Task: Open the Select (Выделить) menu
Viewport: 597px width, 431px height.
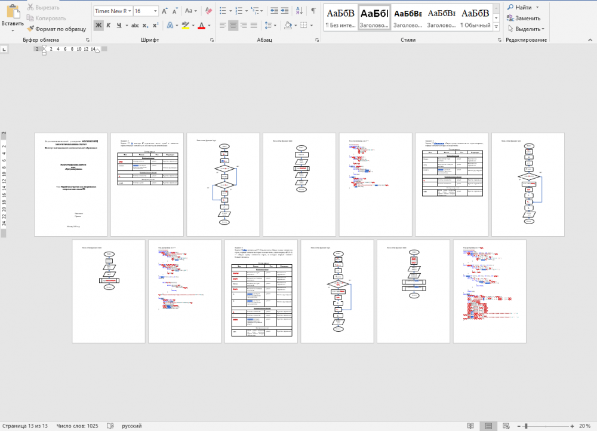Action: point(525,29)
